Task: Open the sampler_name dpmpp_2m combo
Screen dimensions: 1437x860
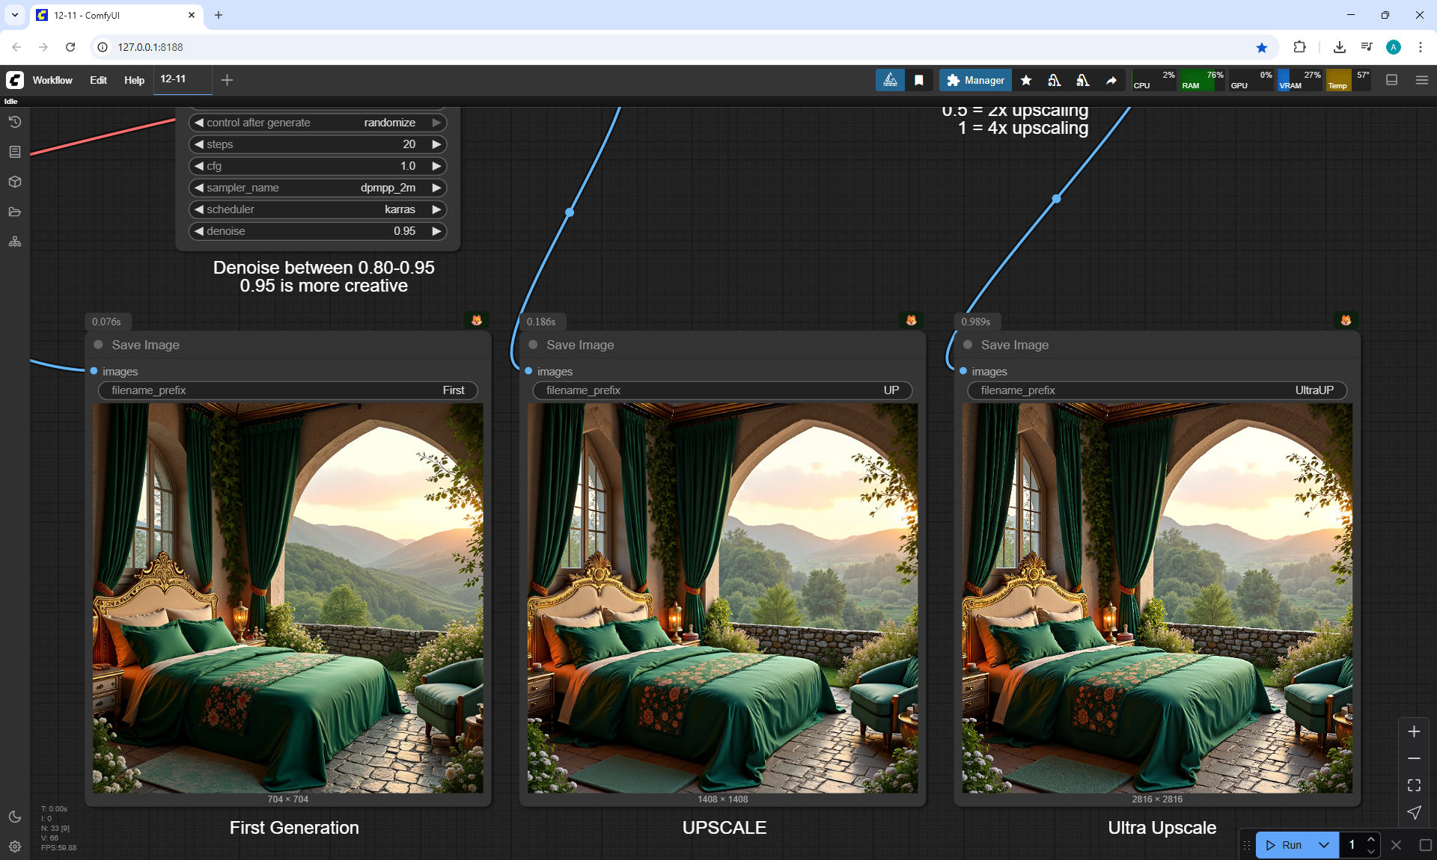Action: pyautogui.click(x=317, y=188)
